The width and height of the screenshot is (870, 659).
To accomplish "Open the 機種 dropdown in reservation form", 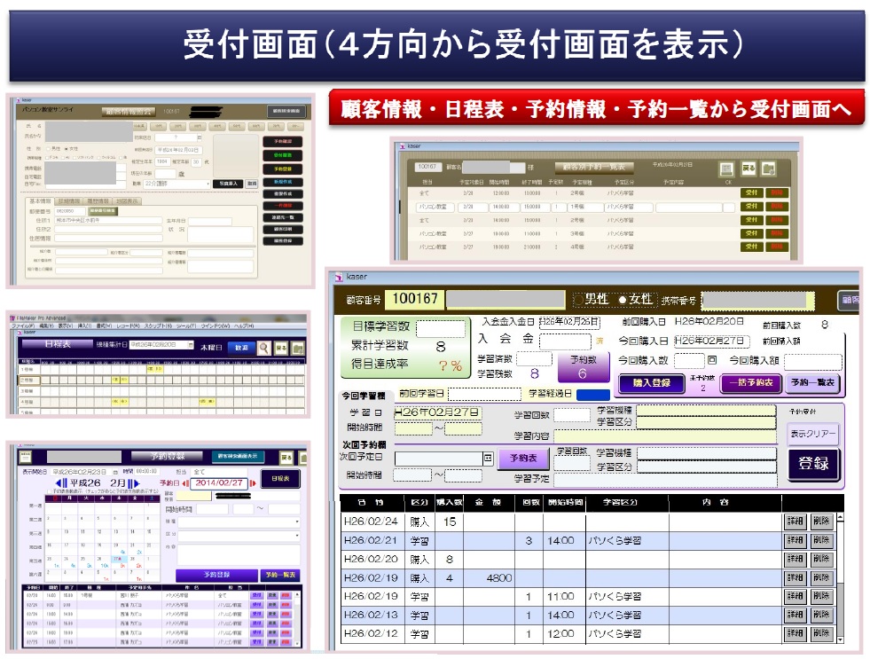I will click(295, 522).
